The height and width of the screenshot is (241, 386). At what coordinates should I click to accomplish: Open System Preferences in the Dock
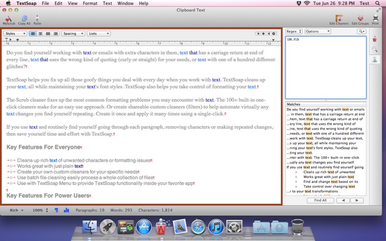[x=234, y=227]
